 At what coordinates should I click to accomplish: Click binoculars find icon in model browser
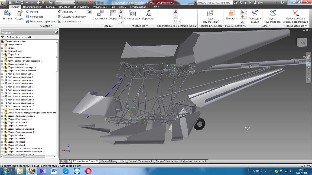pos(30,37)
